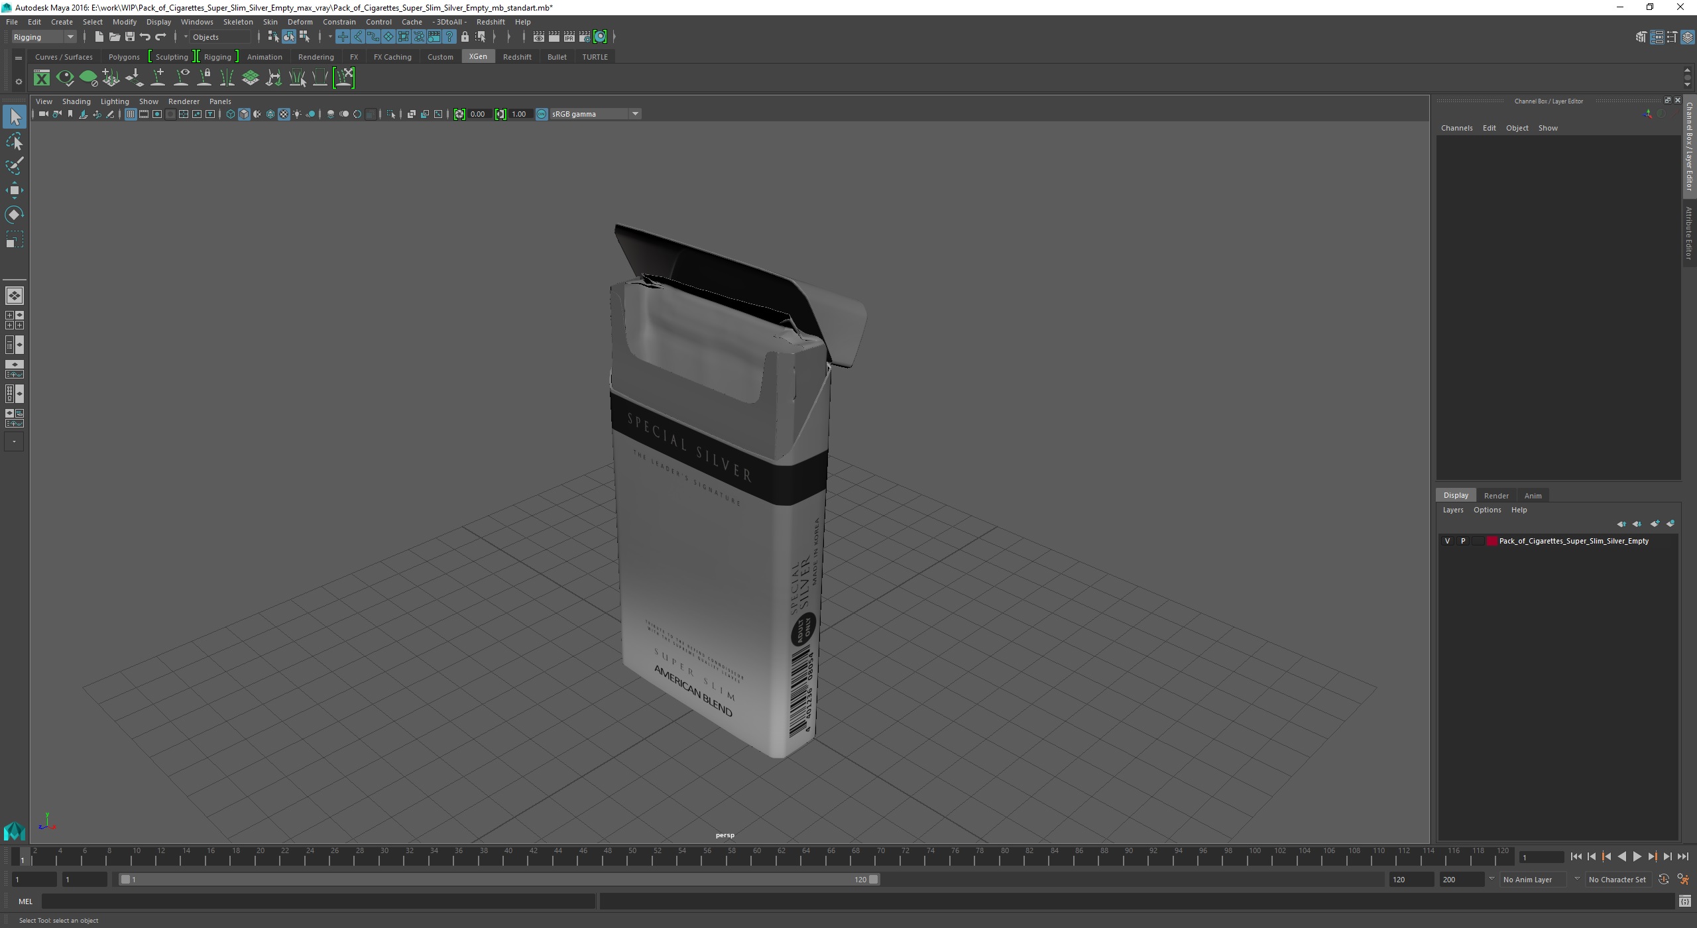The height and width of the screenshot is (928, 1697).
Task: Click the XGen preview eye icon
Action: [65, 78]
